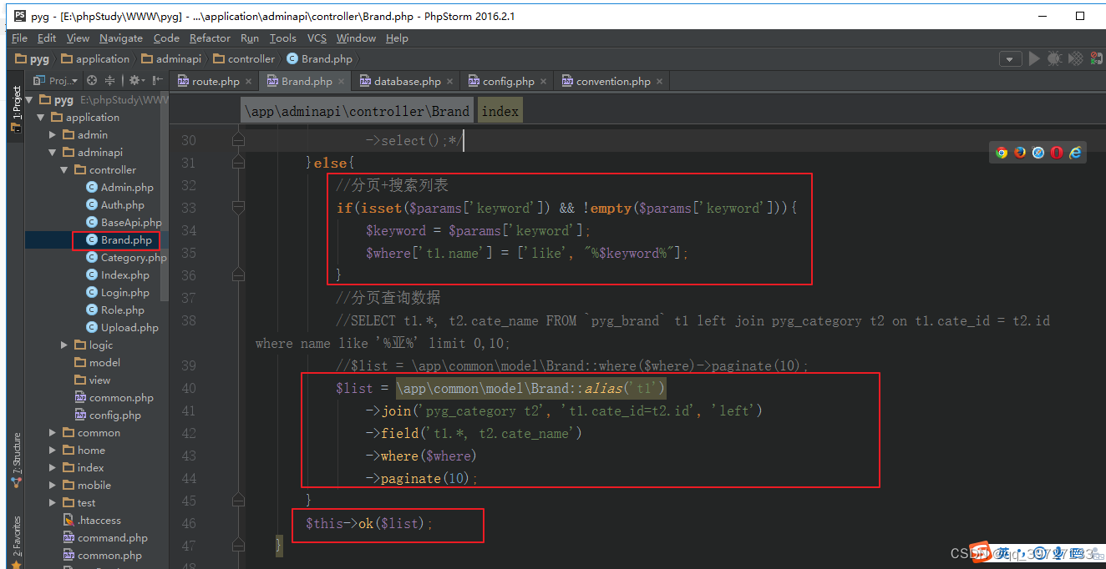Toggle listening for PHP debug connections
This screenshot has width=1106, height=569.
pyautogui.click(x=1095, y=58)
